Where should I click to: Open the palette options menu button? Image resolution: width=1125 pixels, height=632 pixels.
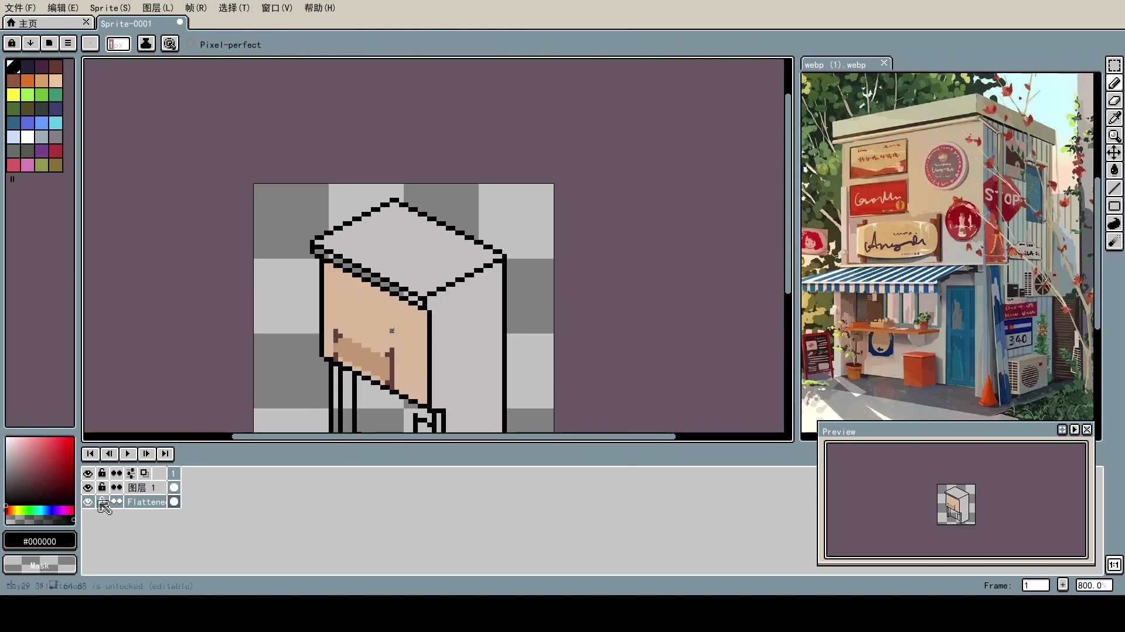68,43
